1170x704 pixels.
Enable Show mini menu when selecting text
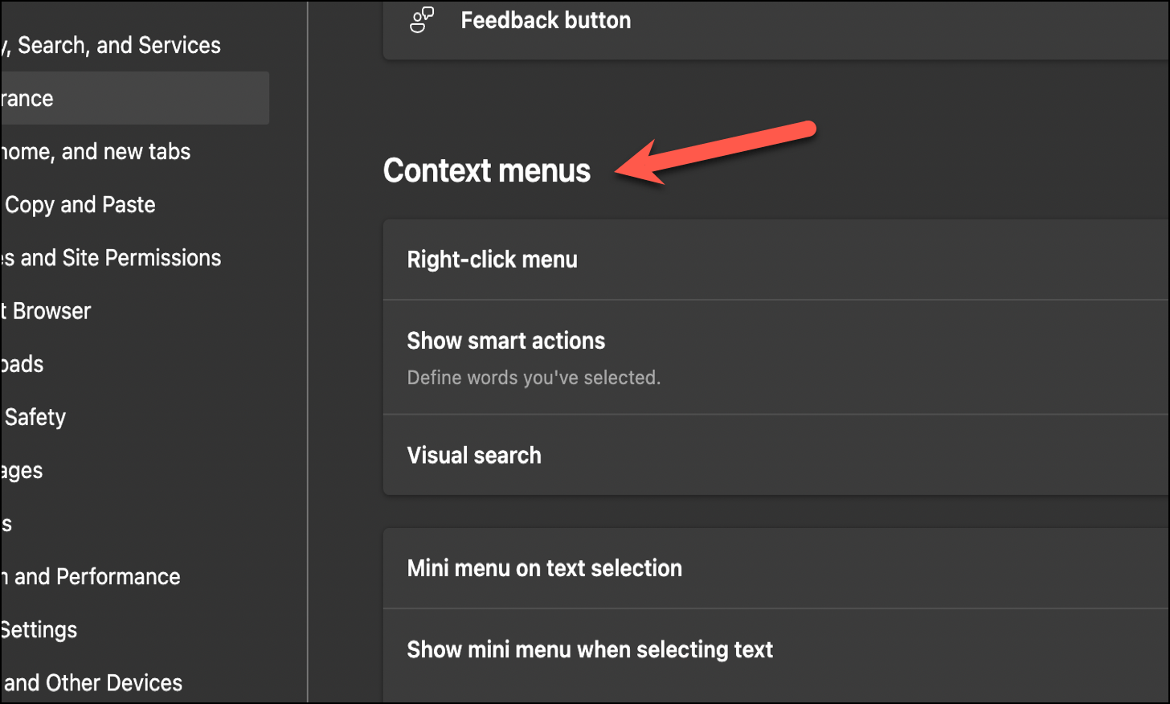tap(771, 649)
